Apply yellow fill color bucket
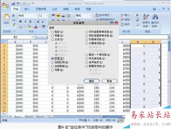The height and width of the screenshot is (129, 171). (x=29, y=27)
